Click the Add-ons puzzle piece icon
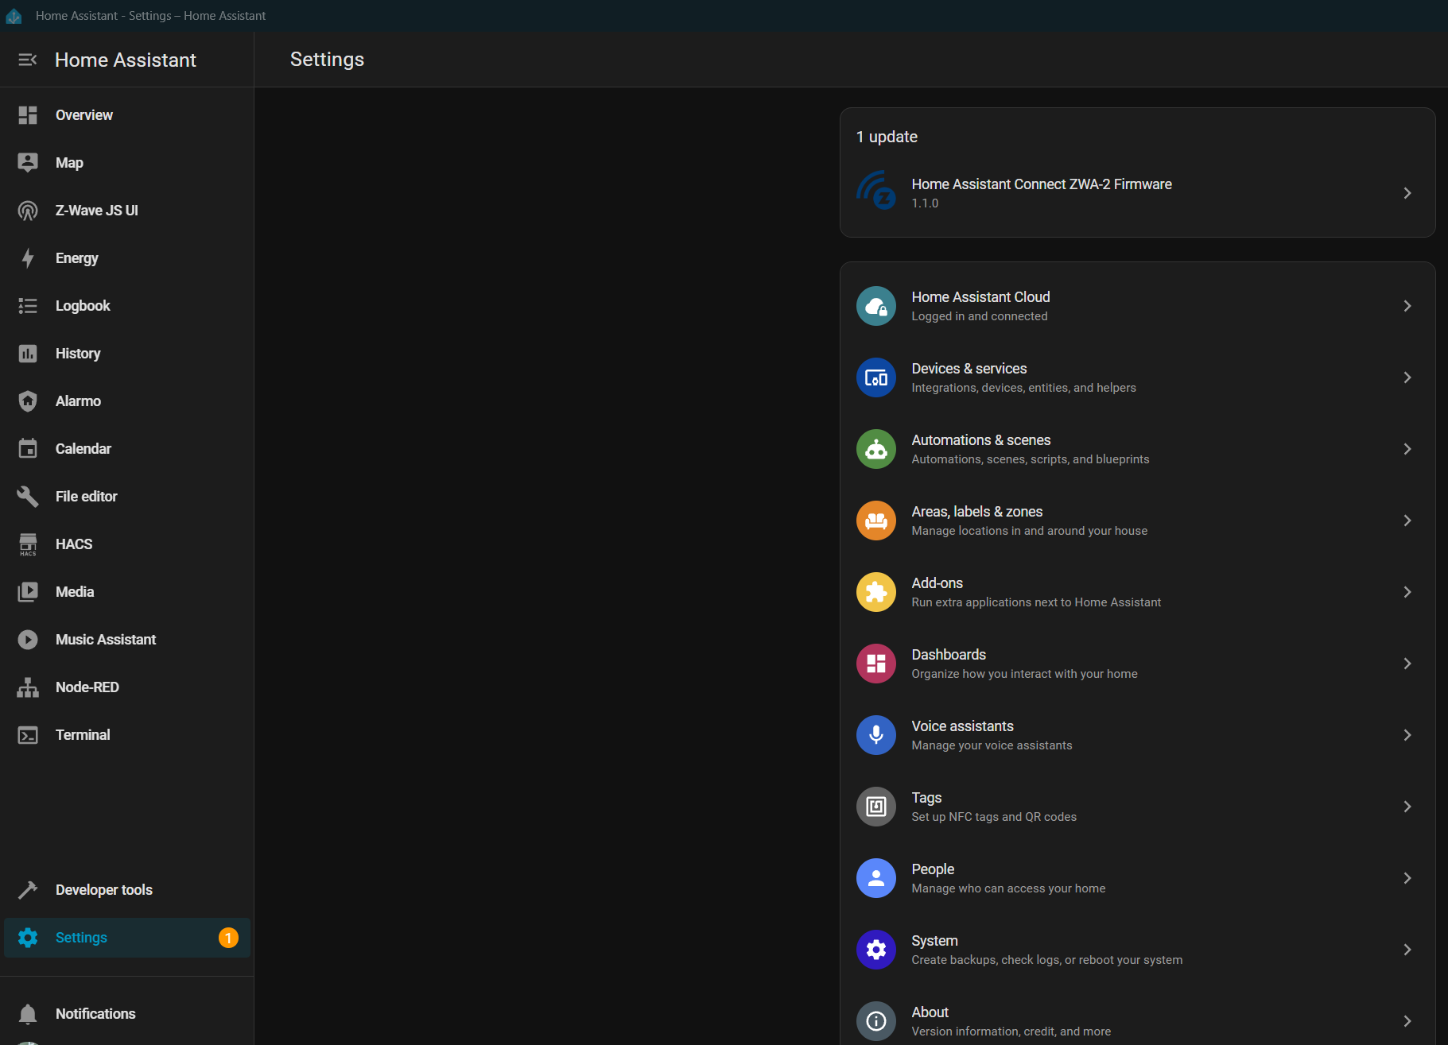Screen dimensions: 1448x1045 click(876, 592)
